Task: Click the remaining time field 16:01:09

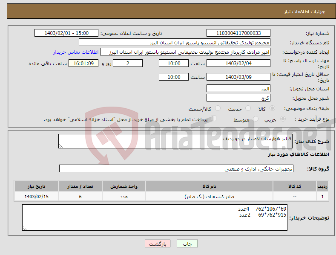Action: tap(83, 63)
